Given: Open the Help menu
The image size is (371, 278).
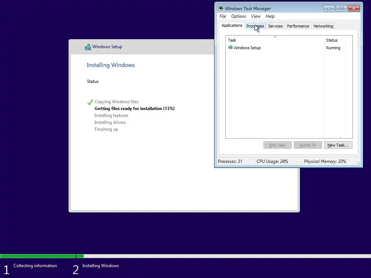Looking at the screenshot, I should (x=270, y=16).
